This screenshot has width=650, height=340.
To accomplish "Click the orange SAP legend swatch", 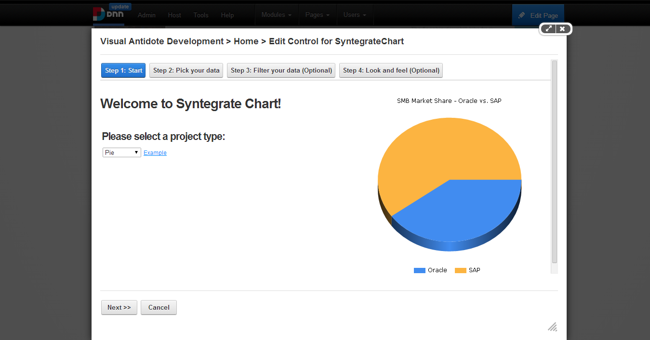I will 461,270.
